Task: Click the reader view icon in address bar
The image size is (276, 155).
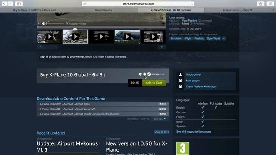Action: (x=85, y=4)
